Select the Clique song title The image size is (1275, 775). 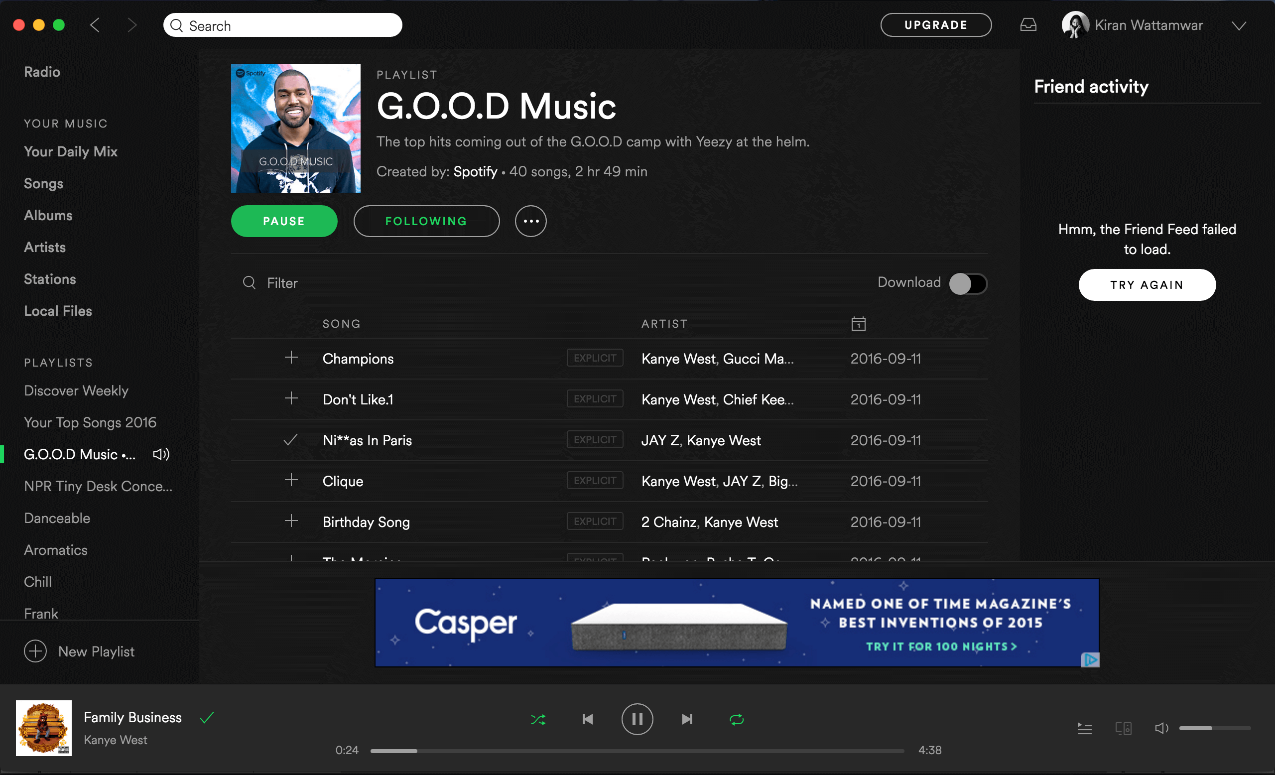pos(343,481)
